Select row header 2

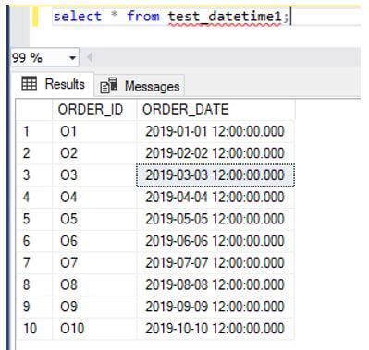tap(34, 153)
